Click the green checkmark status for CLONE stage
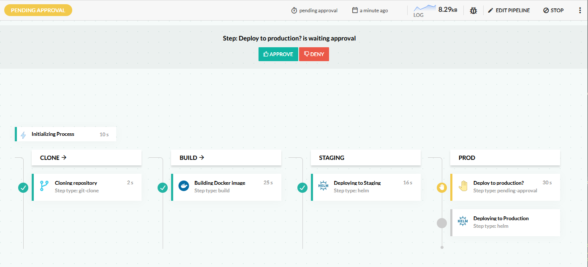 [23, 187]
